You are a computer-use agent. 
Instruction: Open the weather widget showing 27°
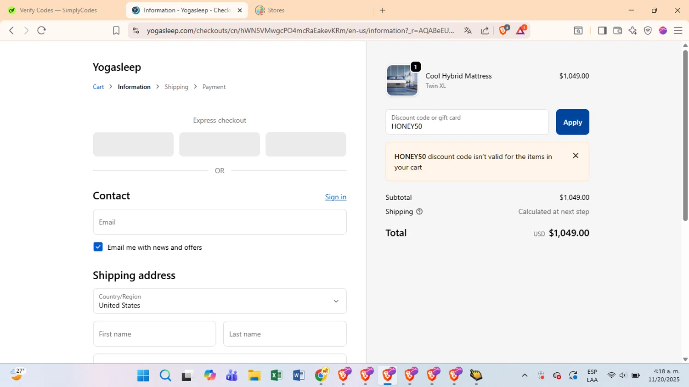tap(17, 375)
